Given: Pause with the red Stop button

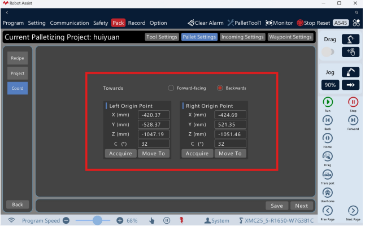Looking at the screenshot, I should pos(353,102).
